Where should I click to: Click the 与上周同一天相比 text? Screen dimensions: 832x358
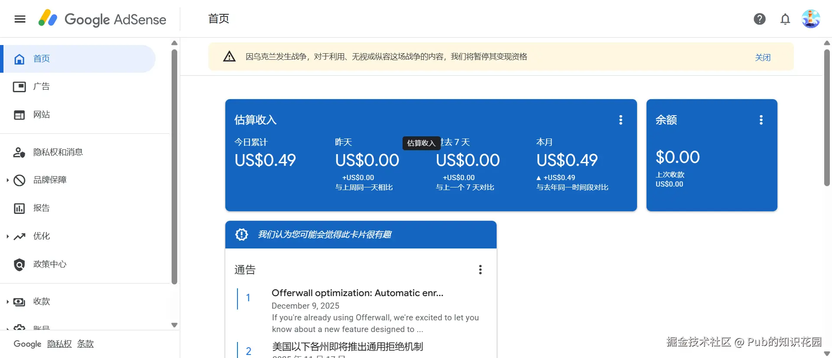click(x=364, y=187)
